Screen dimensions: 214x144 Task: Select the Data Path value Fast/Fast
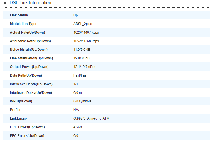(80, 75)
